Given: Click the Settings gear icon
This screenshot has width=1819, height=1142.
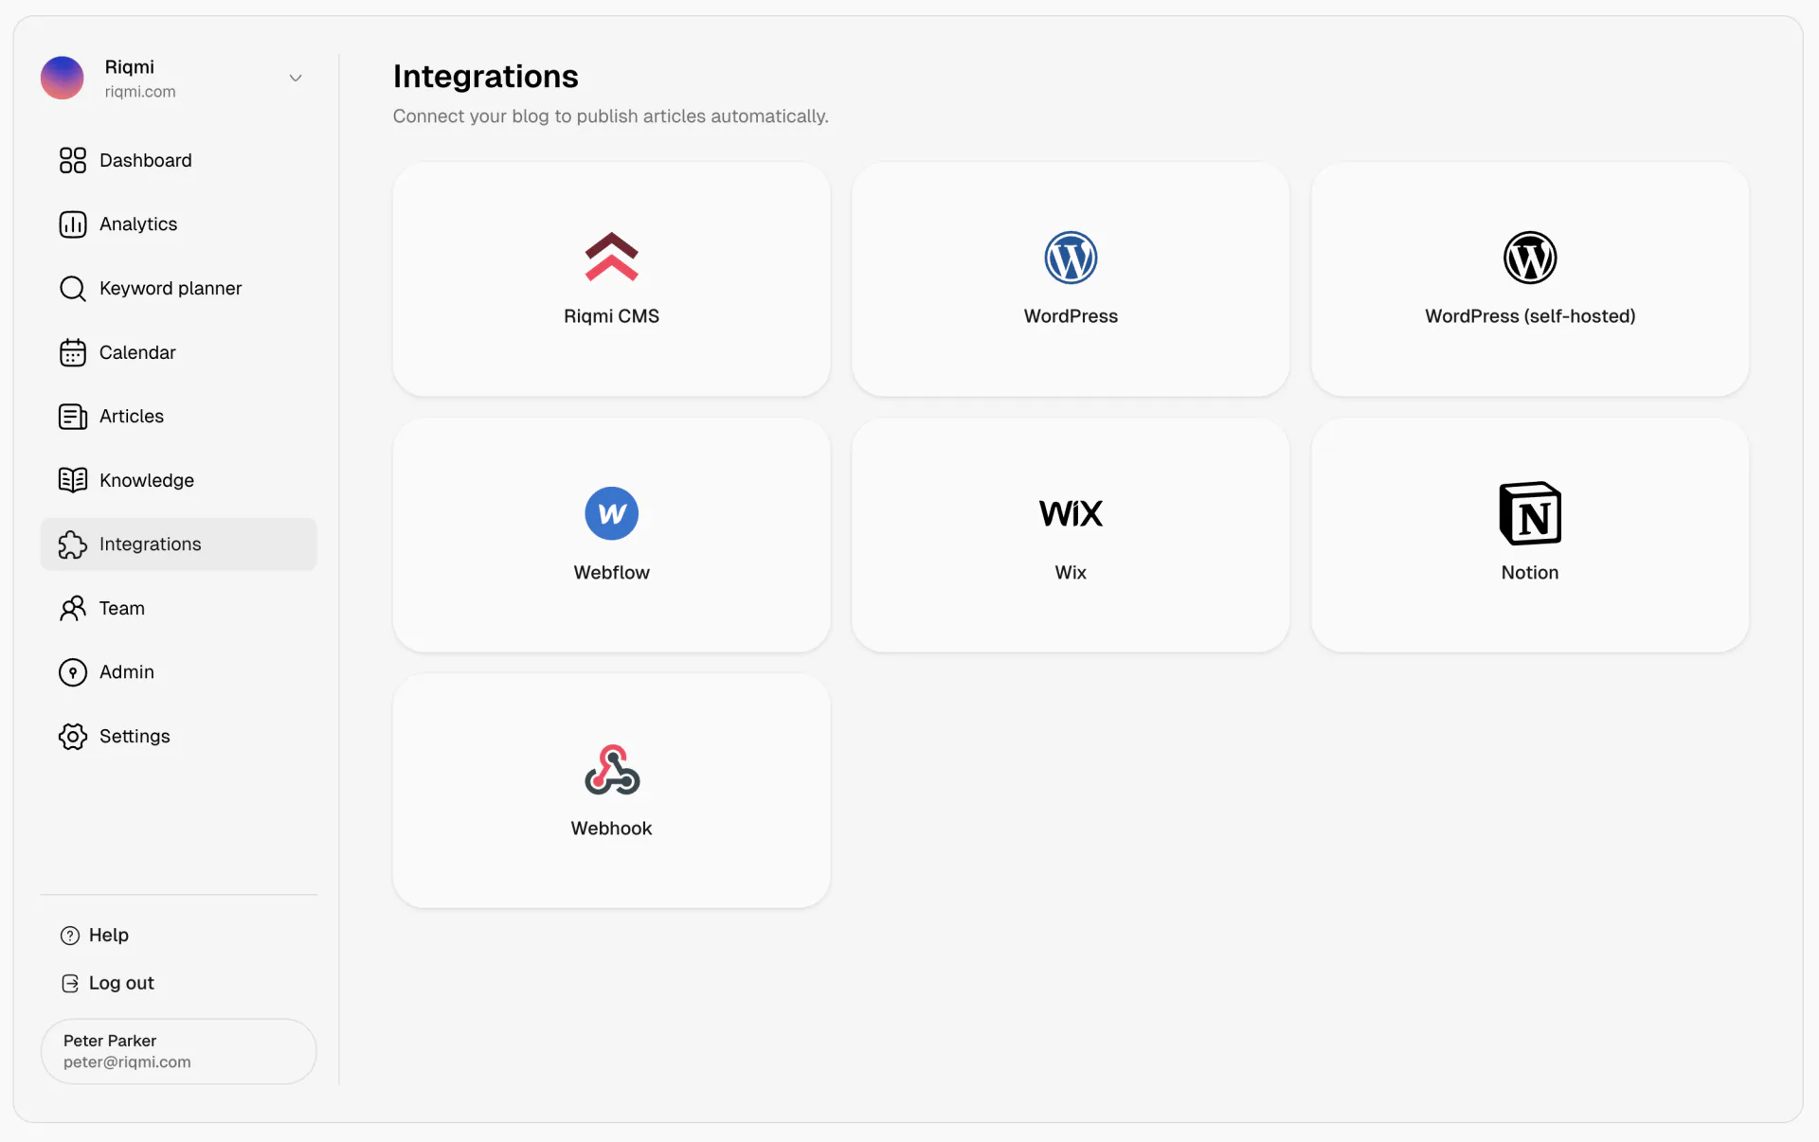Looking at the screenshot, I should point(73,737).
